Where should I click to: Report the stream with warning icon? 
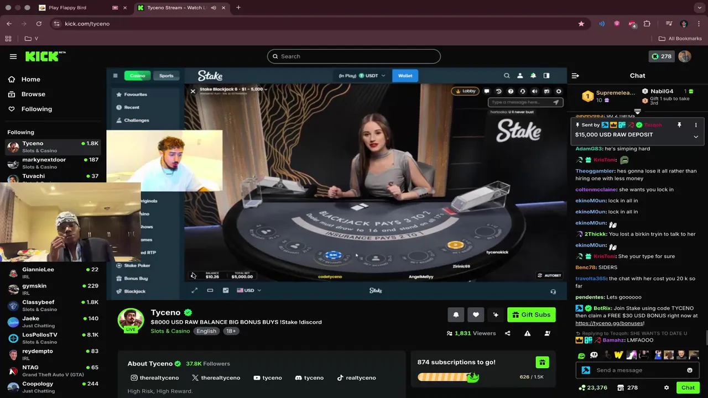coord(528,333)
